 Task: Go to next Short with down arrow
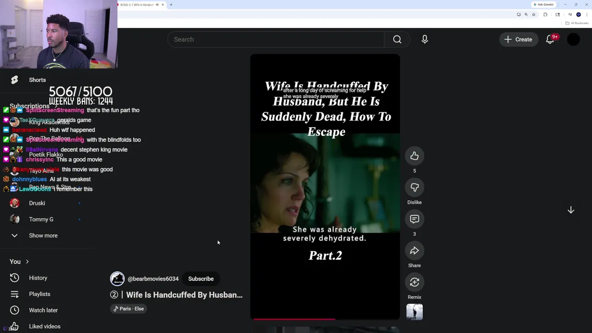tap(571, 210)
